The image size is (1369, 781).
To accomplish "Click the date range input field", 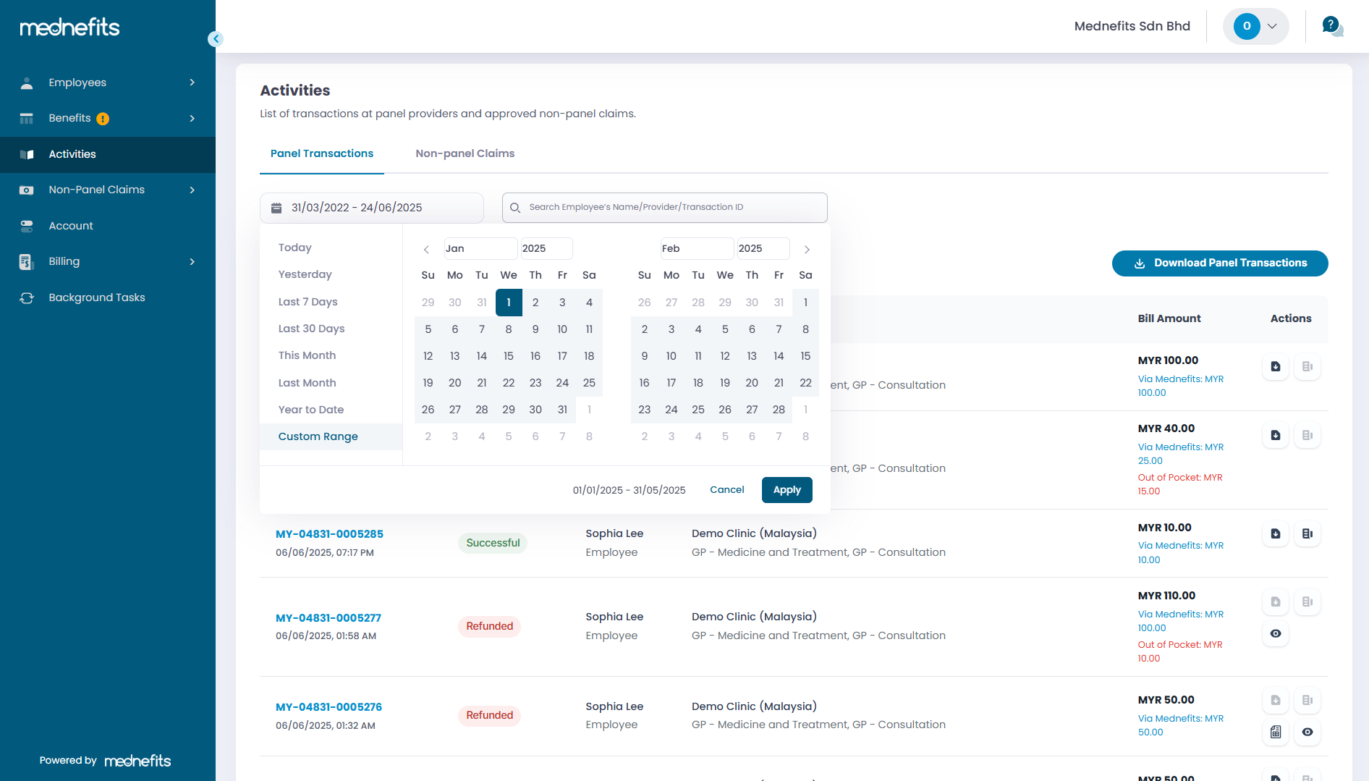I will [x=372, y=208].
